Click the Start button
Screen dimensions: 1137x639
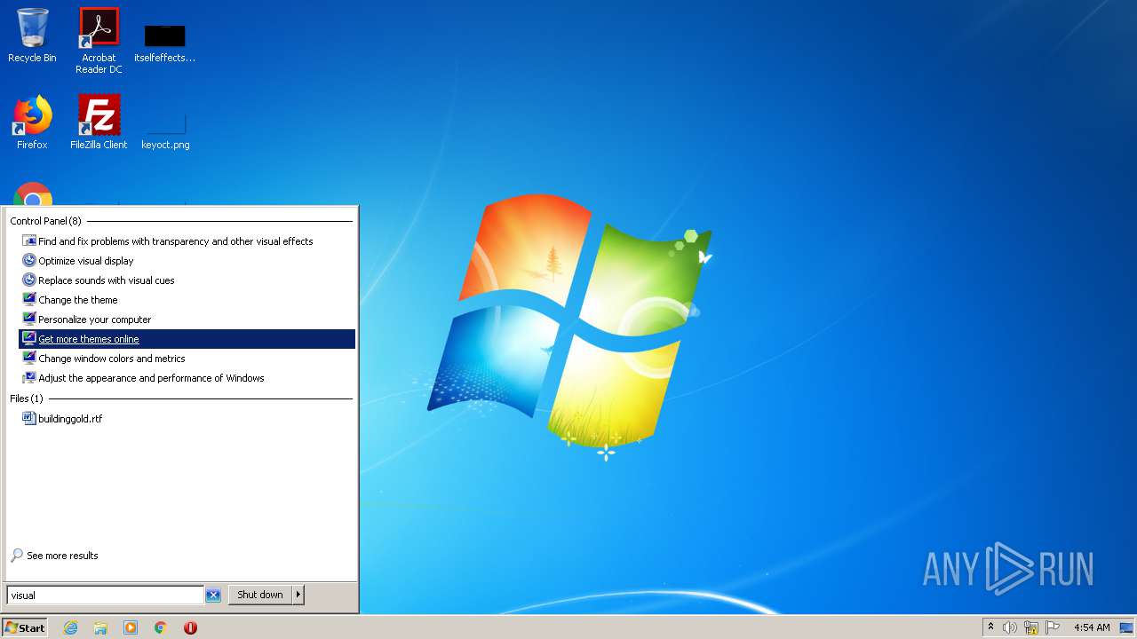tap(25, 627)
